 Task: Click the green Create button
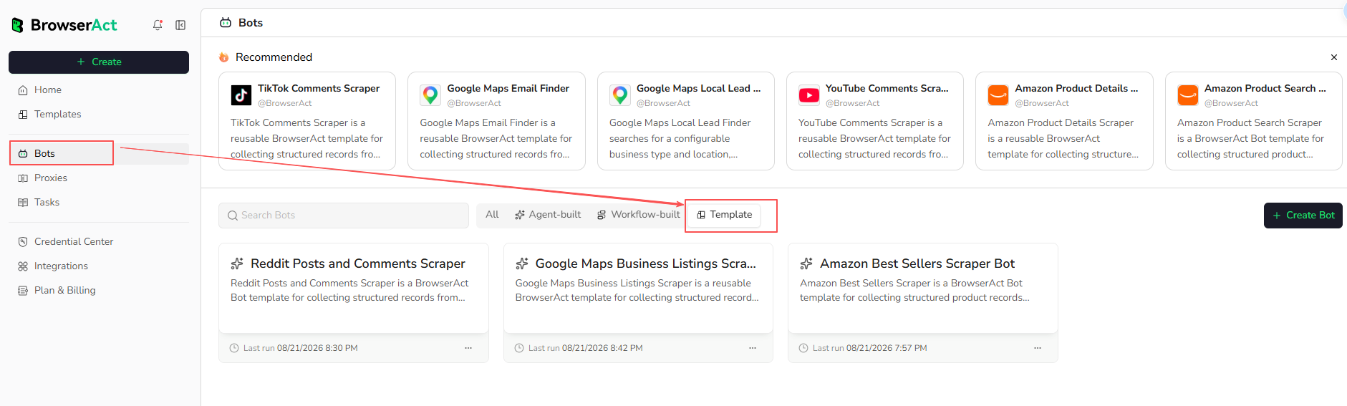pos(99,62)
